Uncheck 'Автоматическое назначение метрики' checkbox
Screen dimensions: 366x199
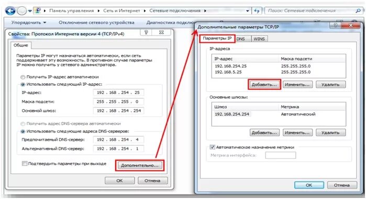coord(212,147)
